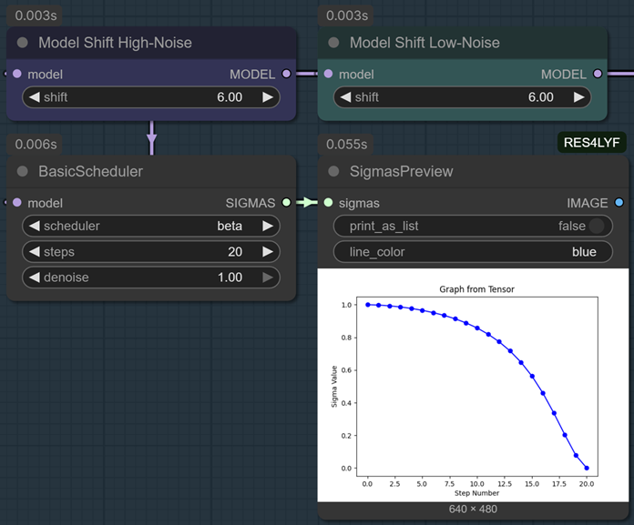Click model input socket on High-Noise node
This screenshot has width=634, height=525.
pos(17,74)
